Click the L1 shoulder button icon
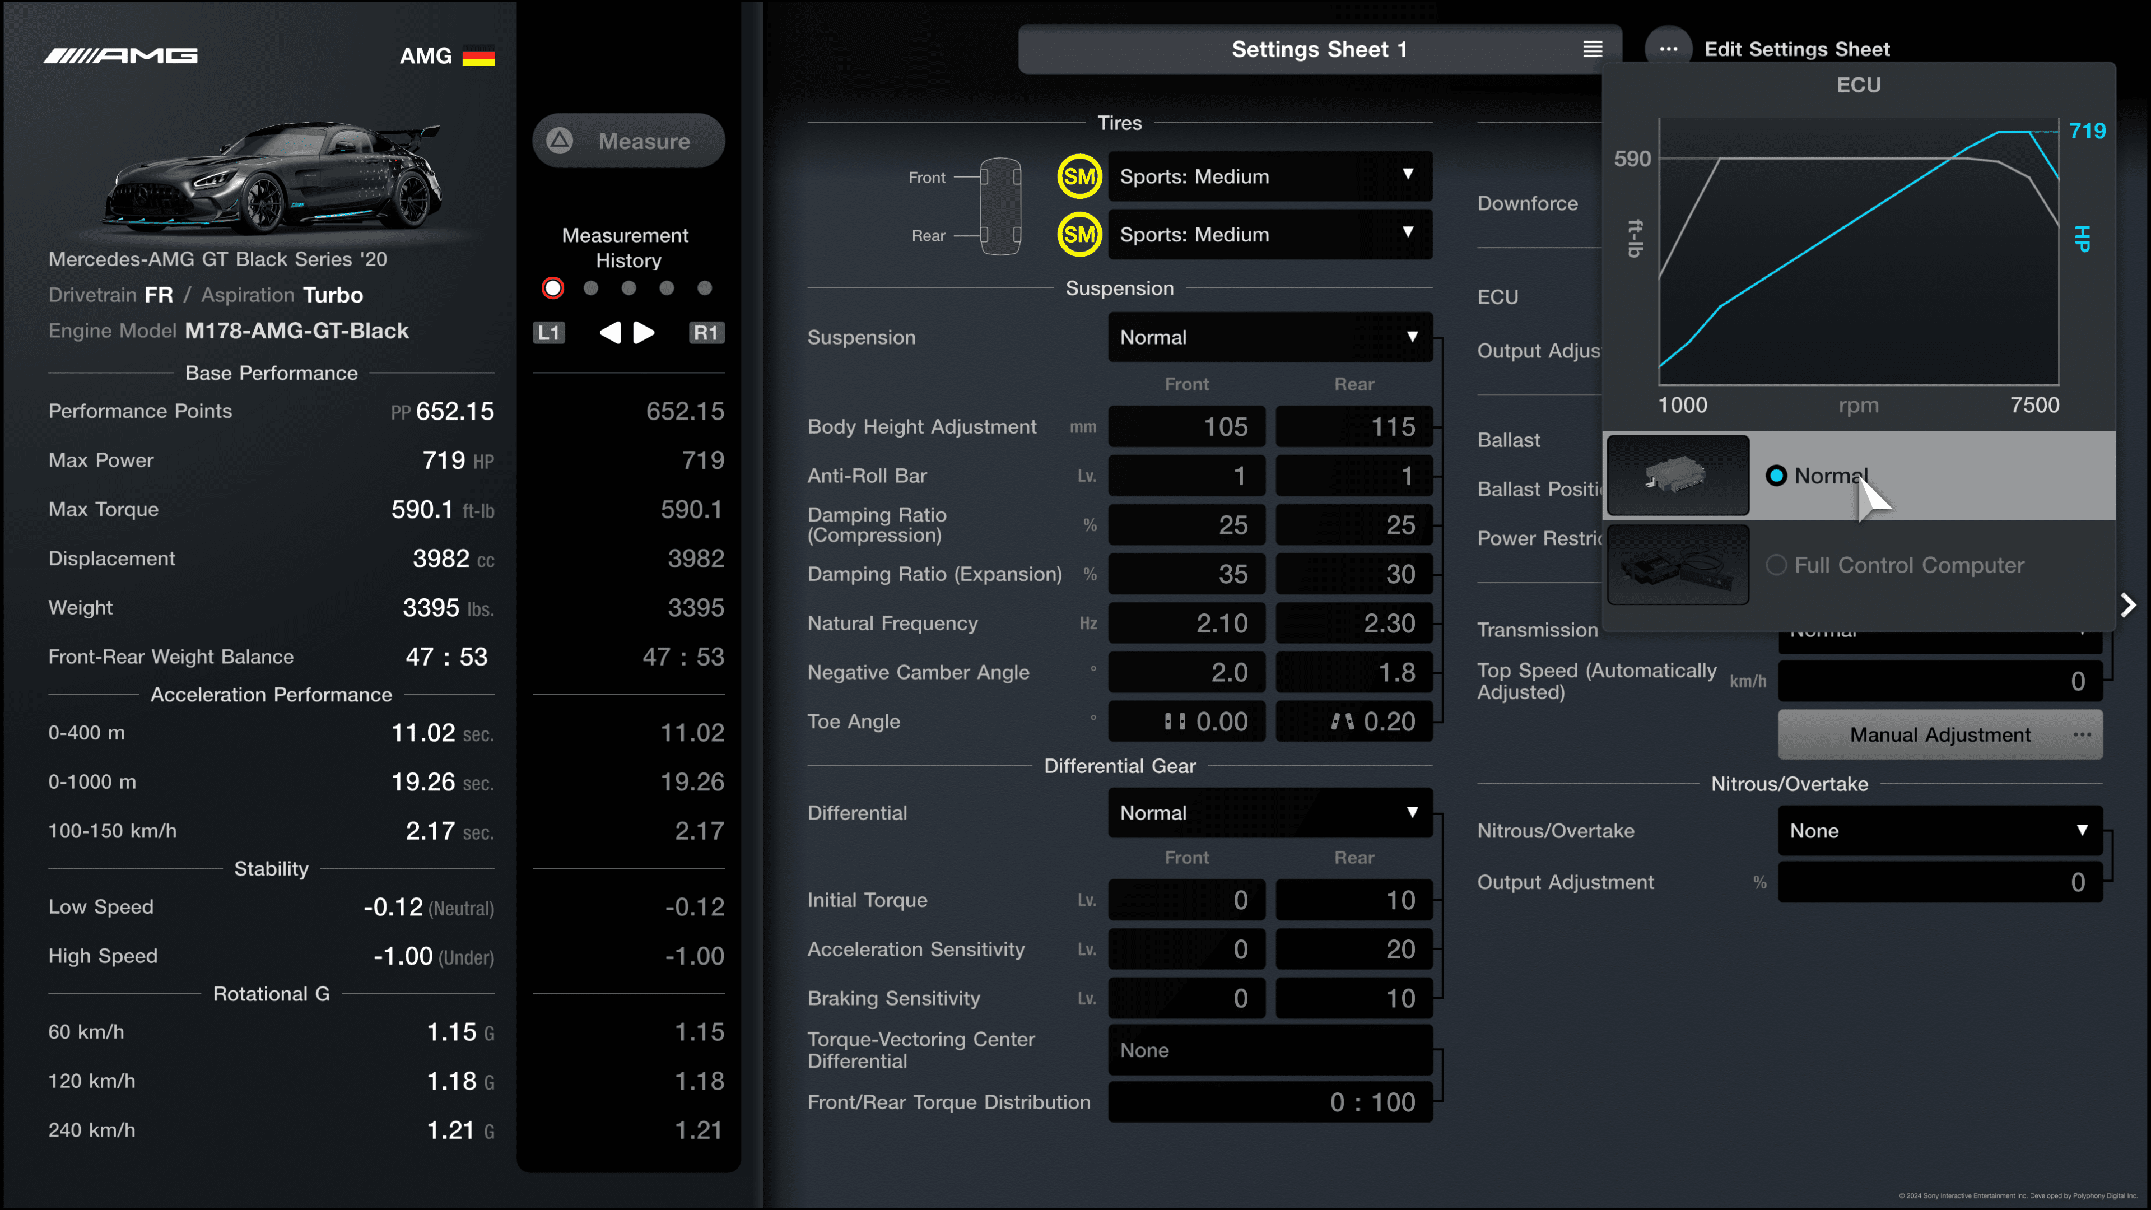Image resolution: width=2151 pixels, height=1210 pixels. tap(548, 332)
